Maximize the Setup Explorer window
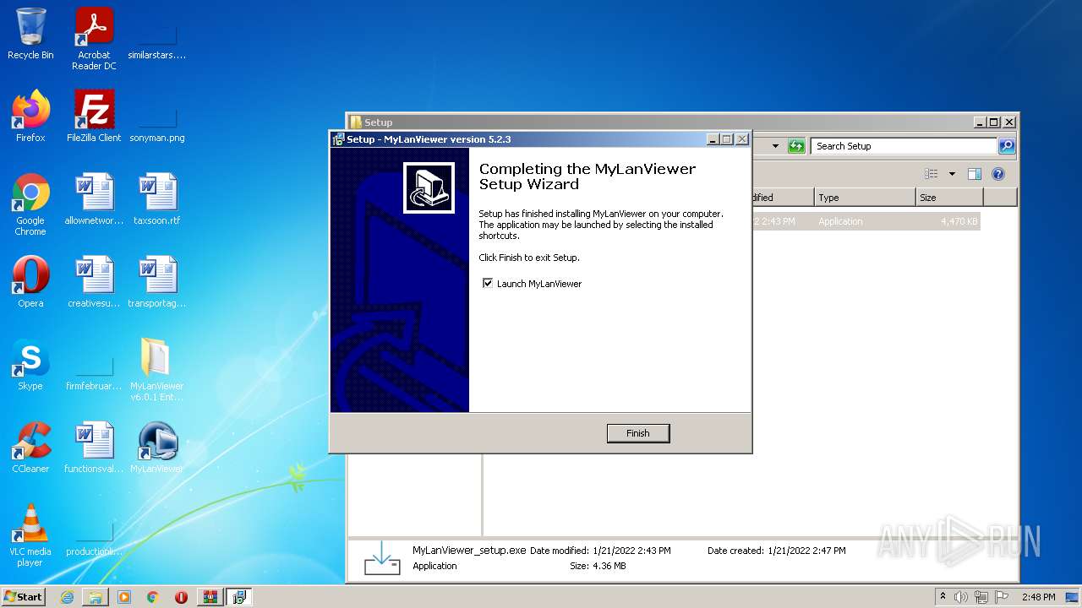 pos(994,122)
